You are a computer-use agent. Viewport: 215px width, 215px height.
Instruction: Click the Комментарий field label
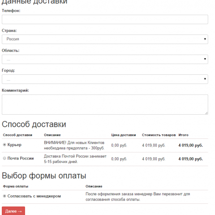click(15, 90)
